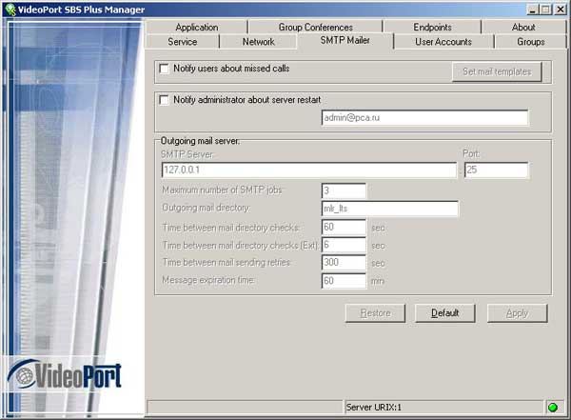Close the VideoPort SBS Plus Manager window
571x420 pixels.
[561, 10]
